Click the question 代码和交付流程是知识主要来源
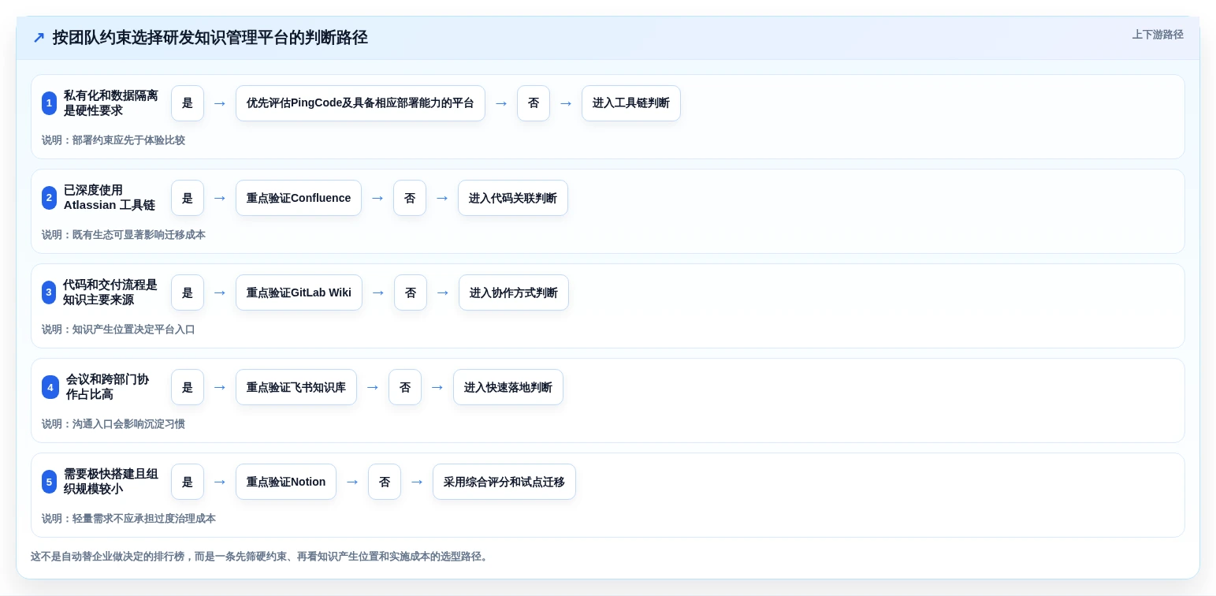The height and width of the screenshot is (596, 1216). tap(110, 292)
